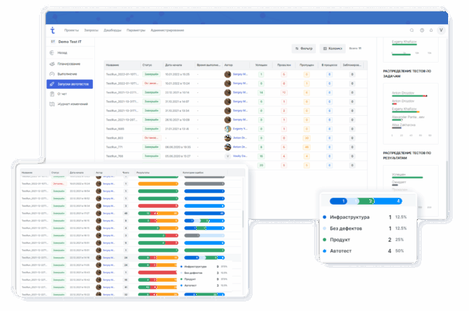This screenshot has width=469, height=311.
Task: Open the Дашборды menu
Action: click(113, 30)
